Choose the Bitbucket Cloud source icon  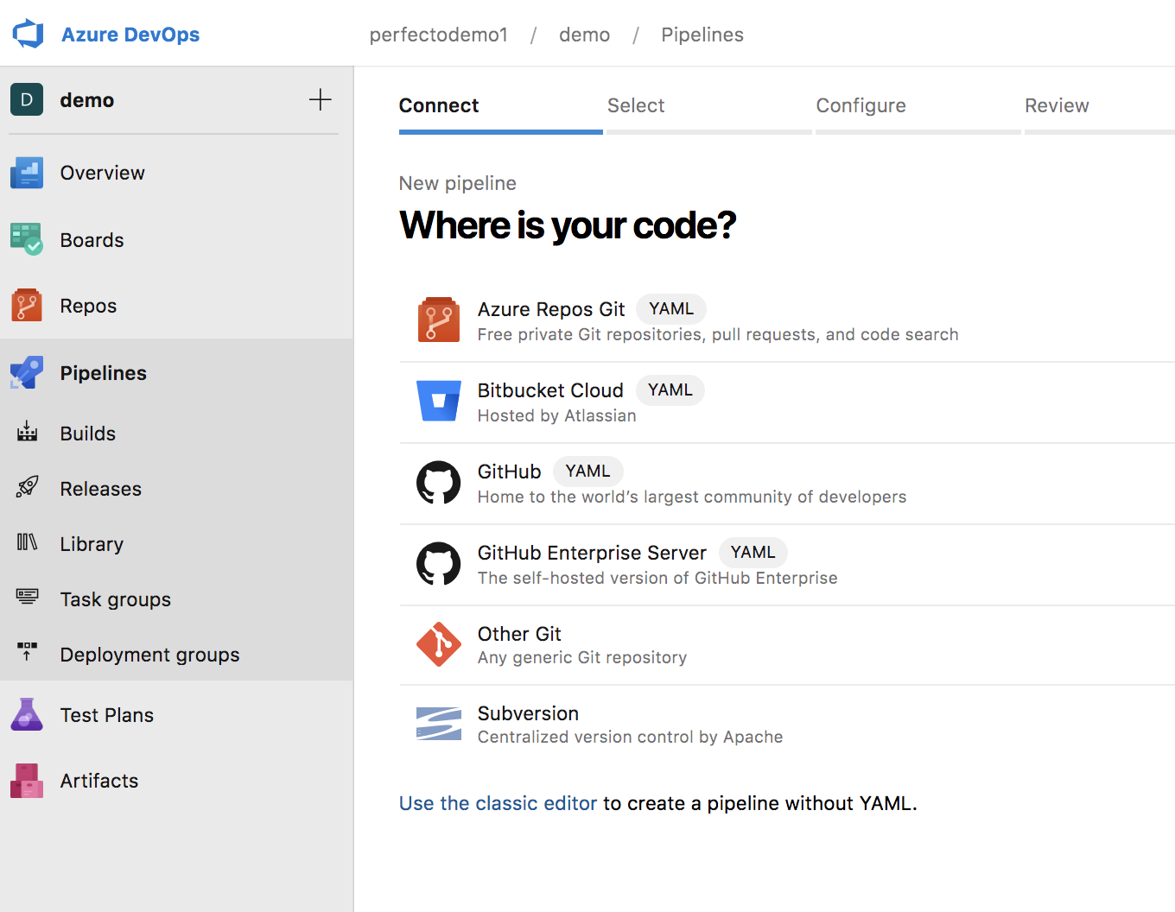click(439, 401)
